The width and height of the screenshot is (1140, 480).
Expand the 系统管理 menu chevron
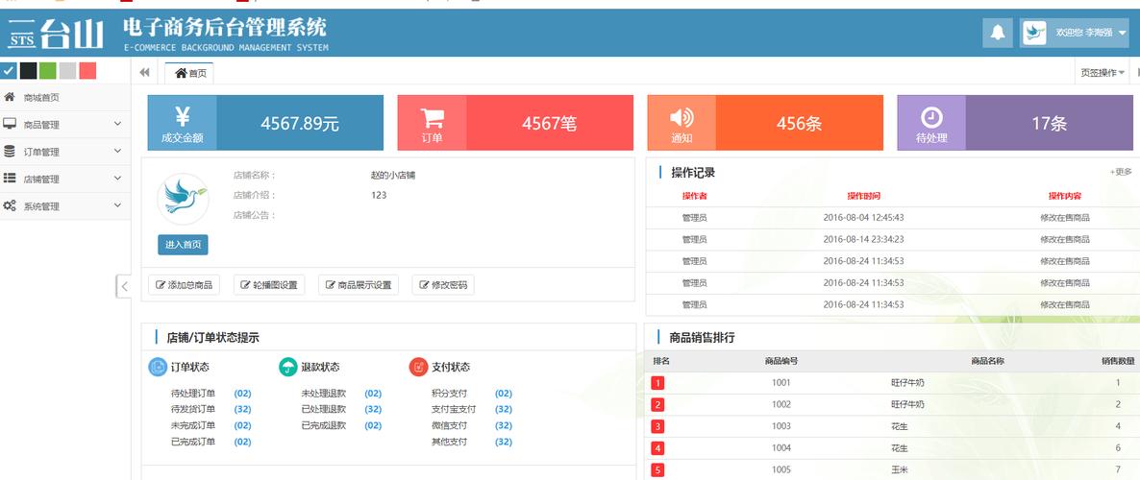point(118,205)
